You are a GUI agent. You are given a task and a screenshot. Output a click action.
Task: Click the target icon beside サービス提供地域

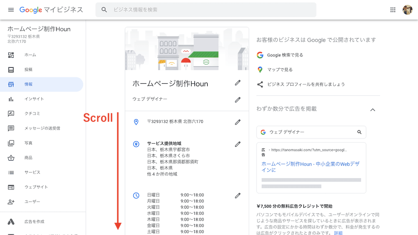click(x=136, y=144)
